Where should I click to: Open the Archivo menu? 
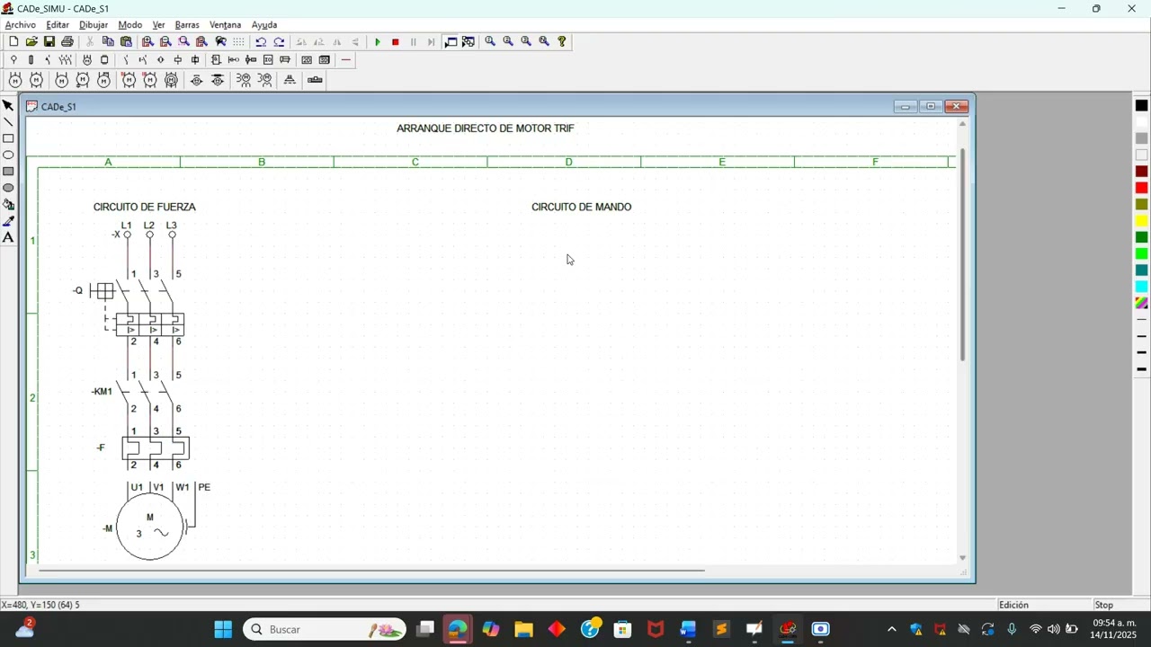(x=20, y=25)
